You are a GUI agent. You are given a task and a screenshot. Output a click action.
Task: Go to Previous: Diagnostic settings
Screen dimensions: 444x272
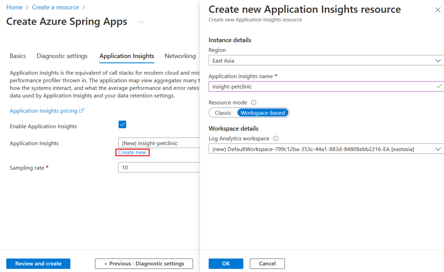(144, 264)
